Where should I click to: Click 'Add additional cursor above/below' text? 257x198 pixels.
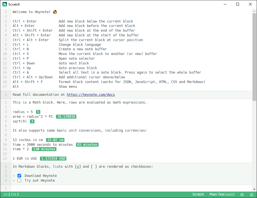click(92, 77)
